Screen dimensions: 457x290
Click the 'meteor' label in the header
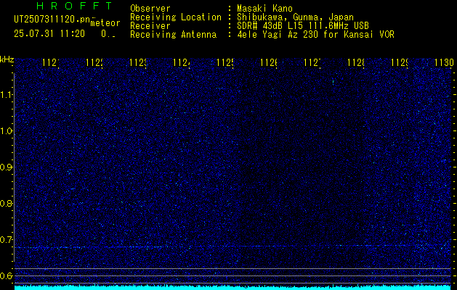point(105,22)
